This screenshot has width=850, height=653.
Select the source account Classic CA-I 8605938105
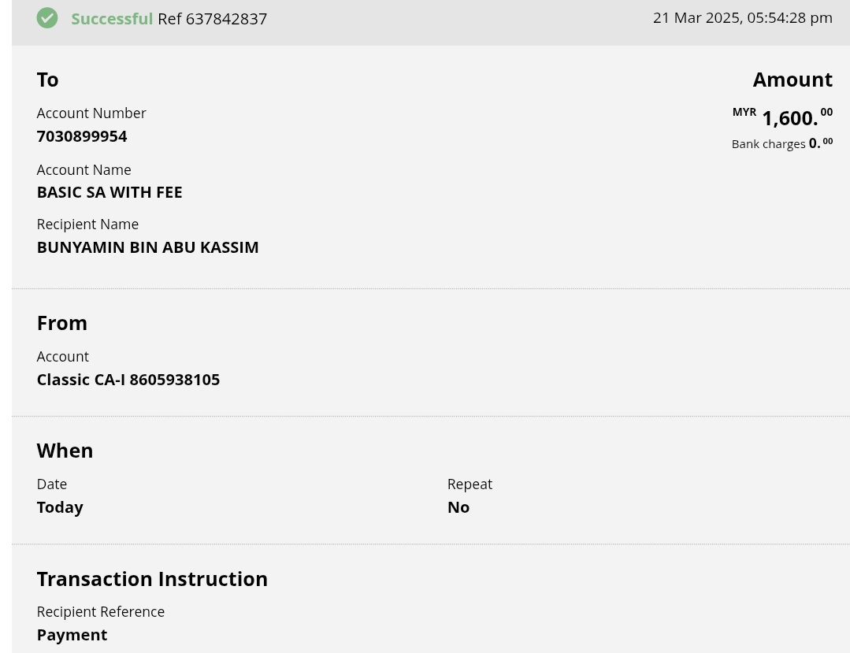click(128, 380)
